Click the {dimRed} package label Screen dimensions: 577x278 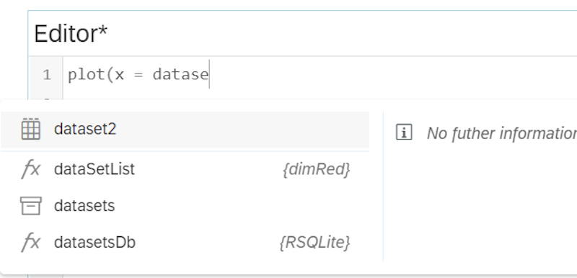pyautogui.click(x=317, y=169)
